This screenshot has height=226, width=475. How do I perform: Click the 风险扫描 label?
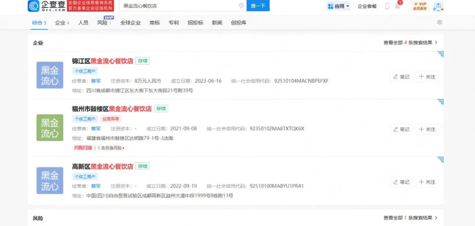(83, 148)
